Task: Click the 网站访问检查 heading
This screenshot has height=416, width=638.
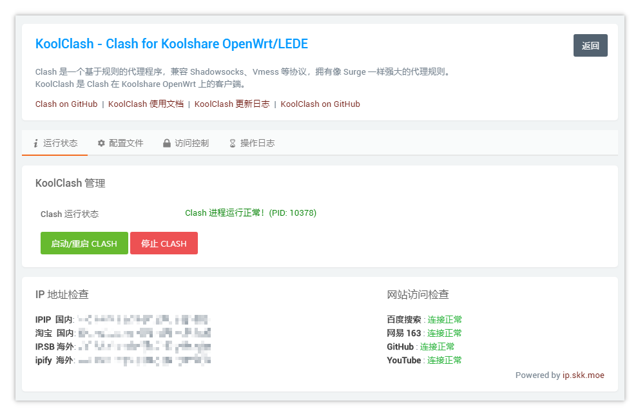Action: point(418,294)
